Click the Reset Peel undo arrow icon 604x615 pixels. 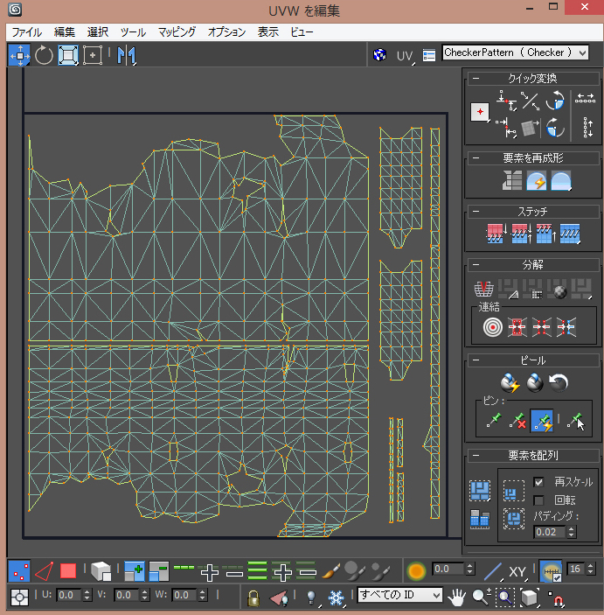pyautogui.click(x=559, y=382)
